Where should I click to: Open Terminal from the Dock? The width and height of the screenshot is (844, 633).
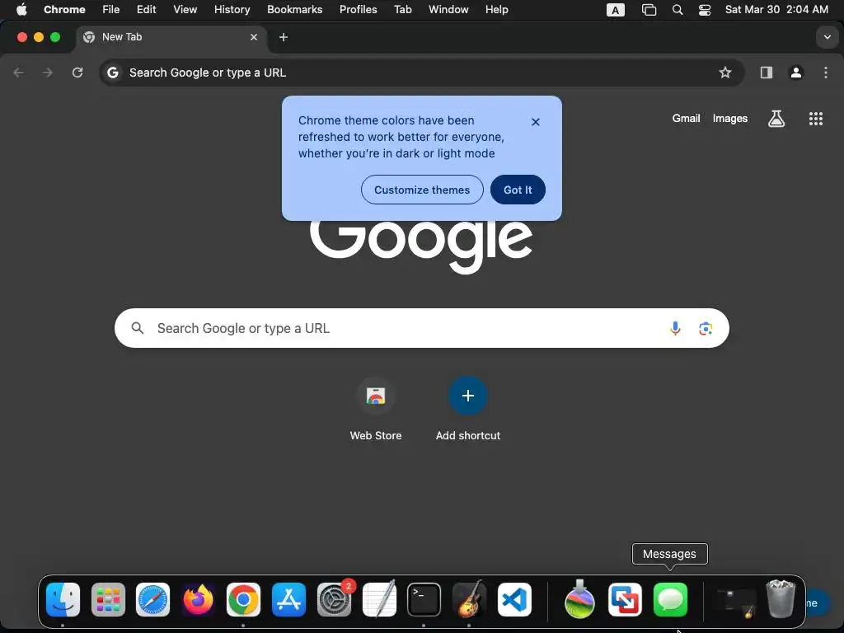tap(424, 600)
